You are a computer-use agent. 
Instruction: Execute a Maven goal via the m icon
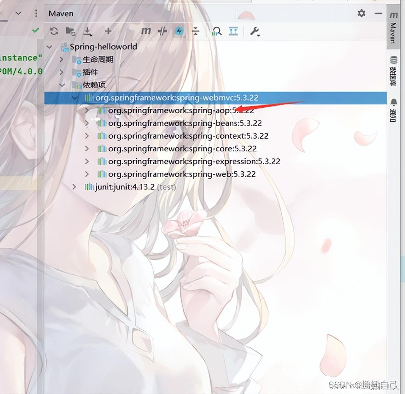(x=145, y=31)
